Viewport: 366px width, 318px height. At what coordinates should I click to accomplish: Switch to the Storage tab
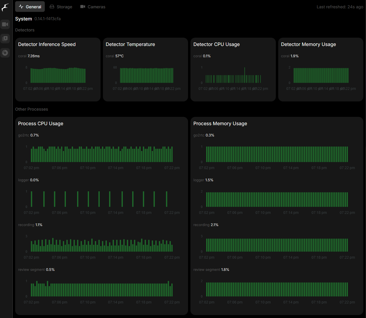point(61,7)
